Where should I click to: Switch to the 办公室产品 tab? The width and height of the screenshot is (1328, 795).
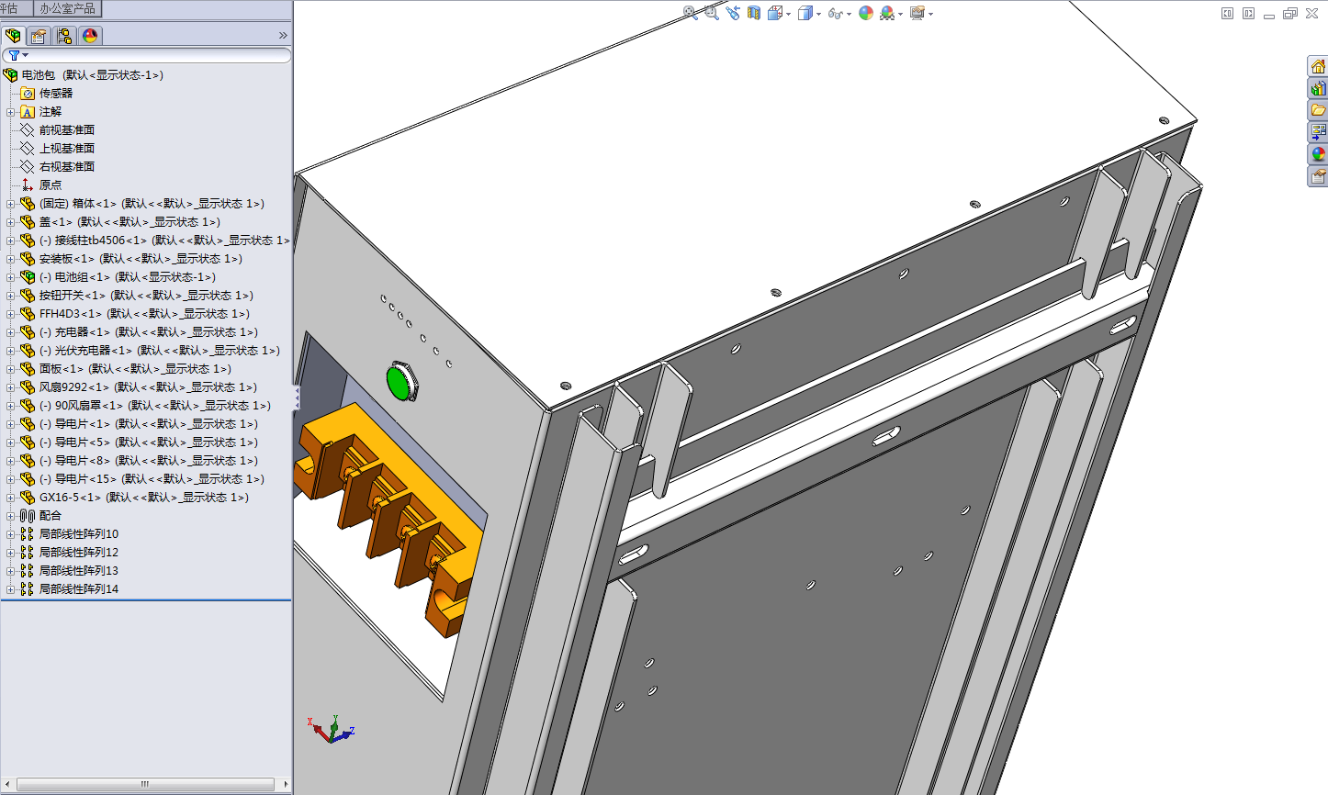click(x=67, y=8)
